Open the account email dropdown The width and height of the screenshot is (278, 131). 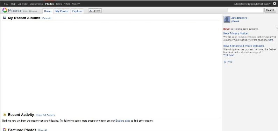pos(252,4)
